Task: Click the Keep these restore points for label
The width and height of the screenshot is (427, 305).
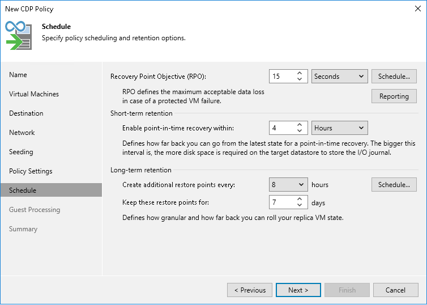Action: 166,202
